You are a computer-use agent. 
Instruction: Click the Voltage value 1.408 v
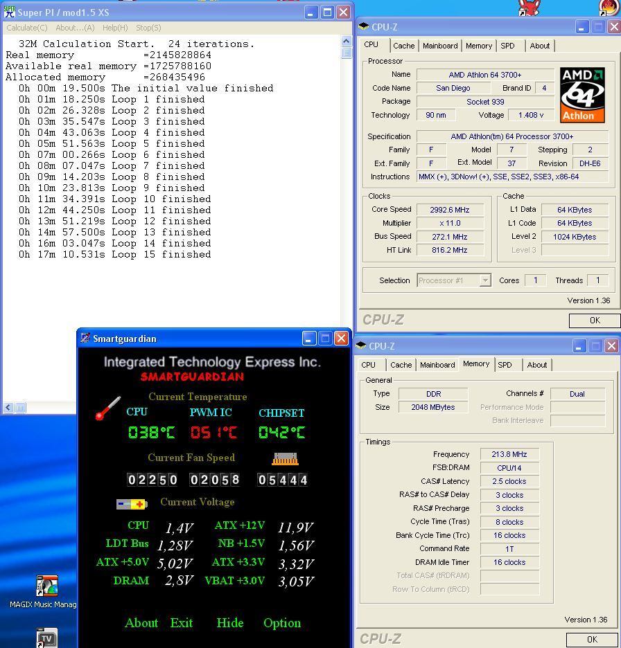tap(531, 116)
